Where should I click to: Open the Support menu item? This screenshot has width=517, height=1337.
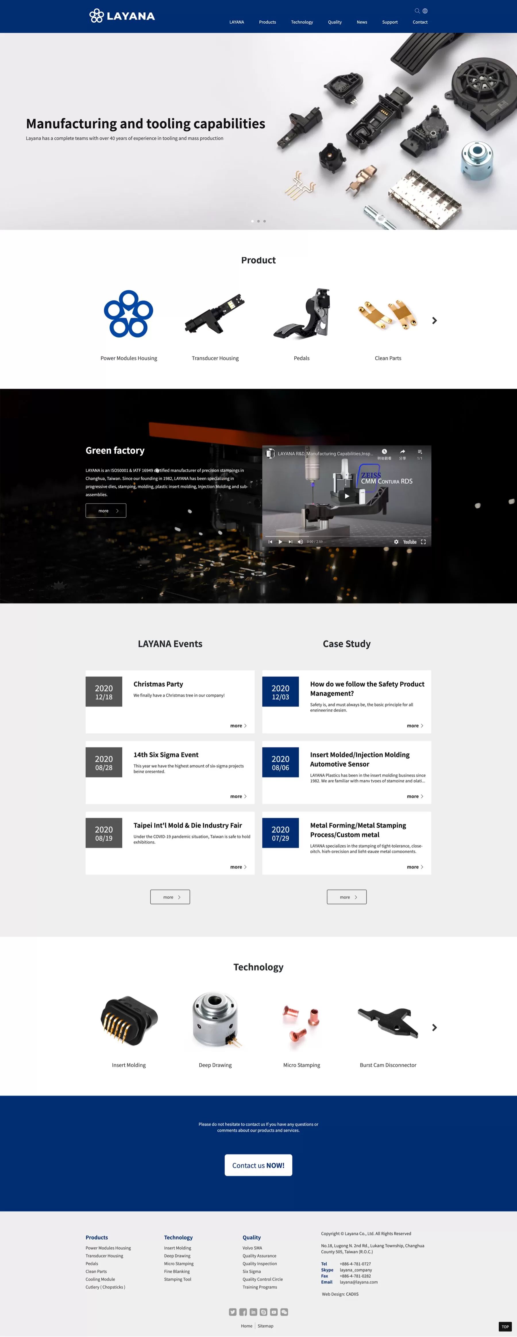[x=390, y=22]
